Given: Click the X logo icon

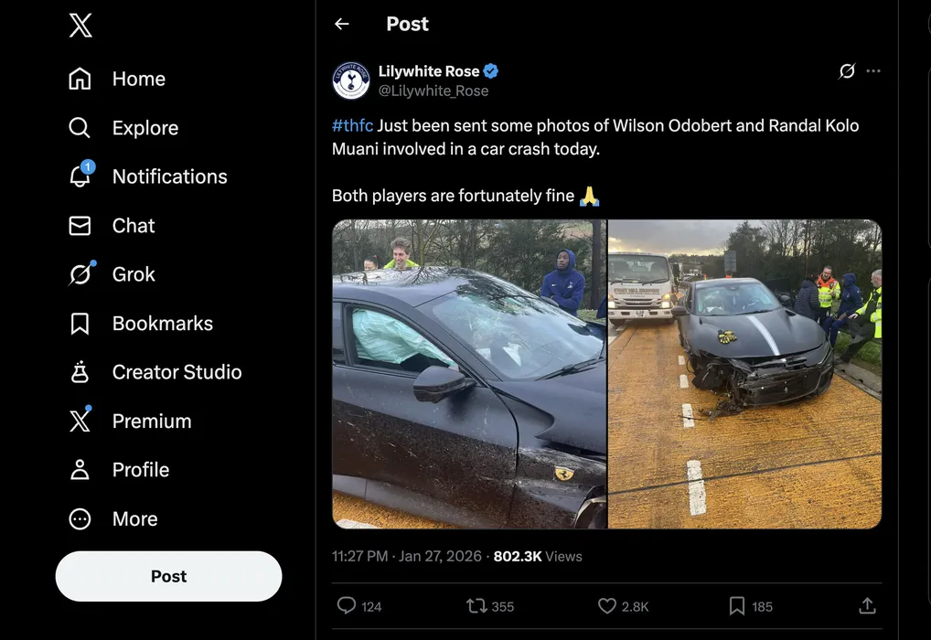Looking at the screenshot, I should 80,27.
